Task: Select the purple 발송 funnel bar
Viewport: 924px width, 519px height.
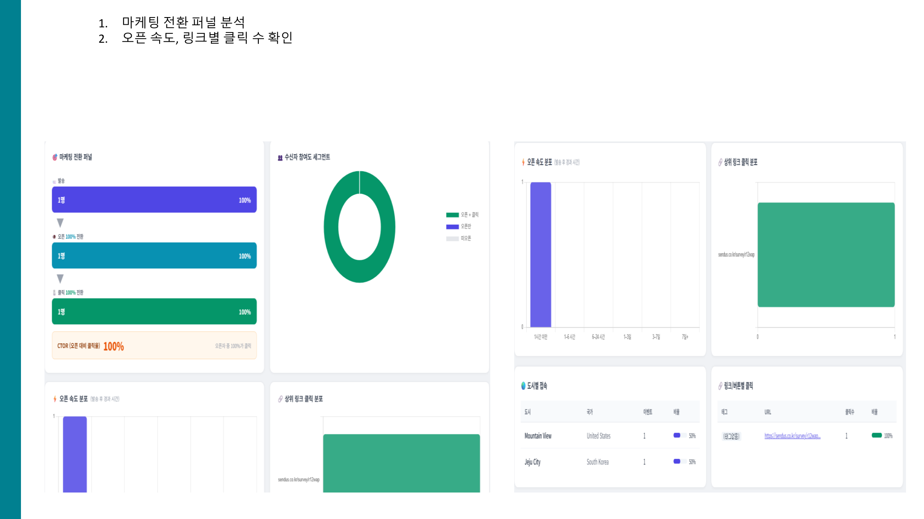Action: [154, 199]
